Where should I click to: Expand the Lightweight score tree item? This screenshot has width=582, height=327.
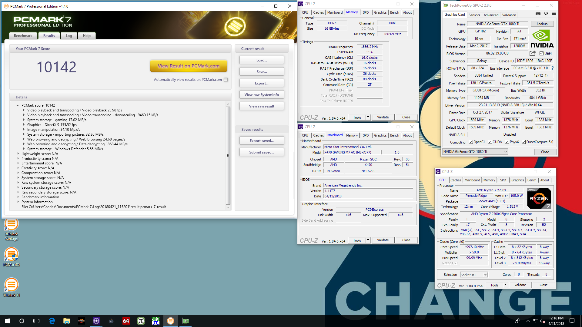click(18, 154)
